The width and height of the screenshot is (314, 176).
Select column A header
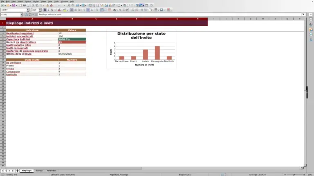point(32,19)
